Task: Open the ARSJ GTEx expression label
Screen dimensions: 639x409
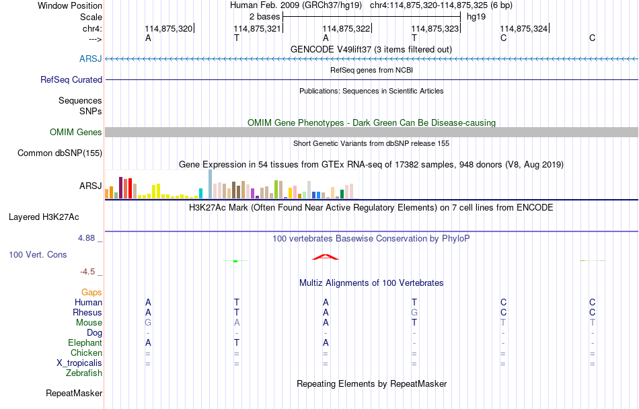Action: (x=91, y=186)
